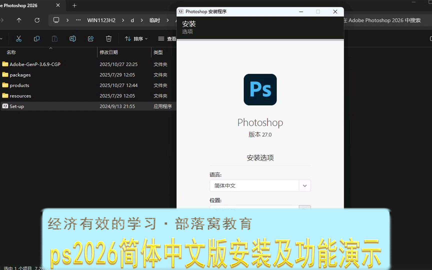The width and height of the screenshot is (432, 270).
Task: Select the Adobe-GenP-3.6.9-CGP folder row
Action: (88, 64)
